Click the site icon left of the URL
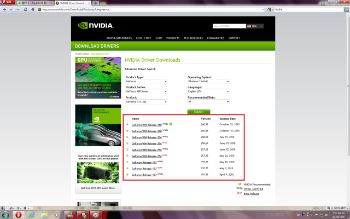350x219 pixels. 39,10
